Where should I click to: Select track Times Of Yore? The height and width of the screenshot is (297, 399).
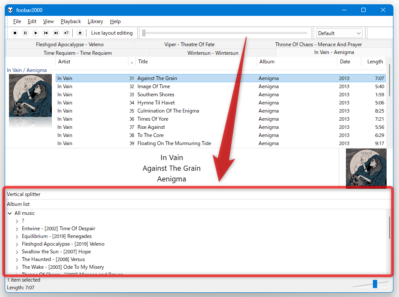pos(220,119)
